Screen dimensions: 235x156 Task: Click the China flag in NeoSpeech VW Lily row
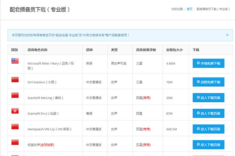coord(15,127)
